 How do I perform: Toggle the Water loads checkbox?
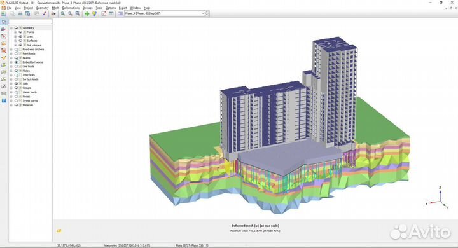tap(20, 92)
